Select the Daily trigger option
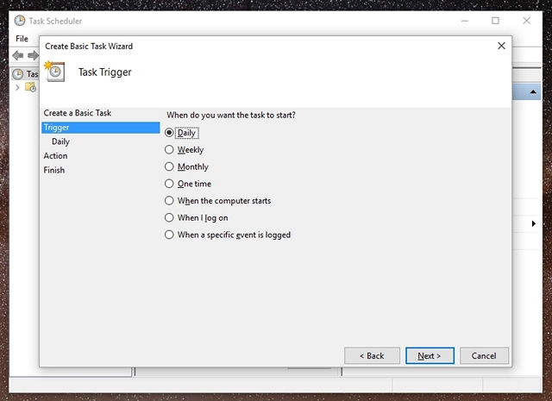The width and height of the screenshot is (552, 401). click(170, 133)
